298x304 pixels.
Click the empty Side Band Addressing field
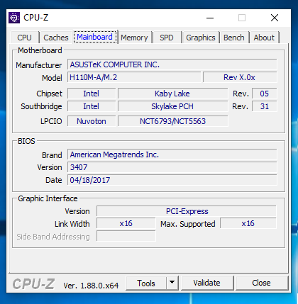[126, 236]
